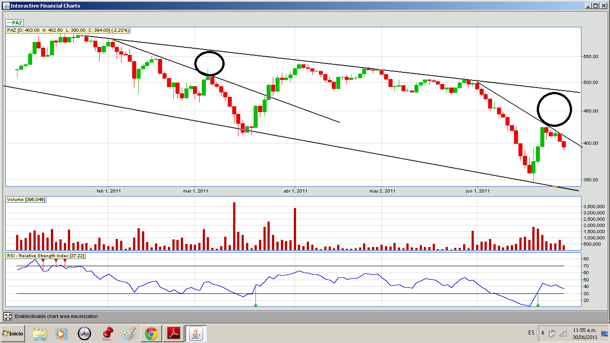The image size is (610, 343).
Task: Select the active Java app taskbar icon
Action: pyautogui.click(x=196, y=334)
